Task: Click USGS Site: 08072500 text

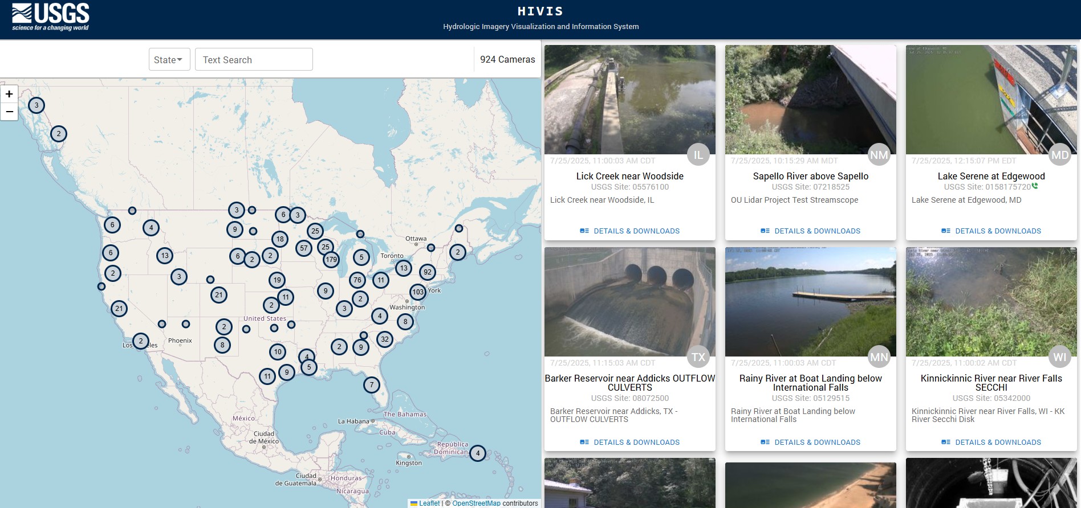Action: (630, 398)
